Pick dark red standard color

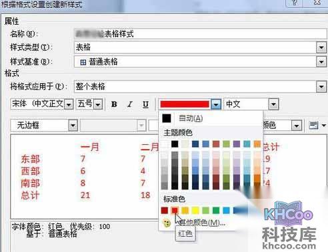(x=165, y=210)
